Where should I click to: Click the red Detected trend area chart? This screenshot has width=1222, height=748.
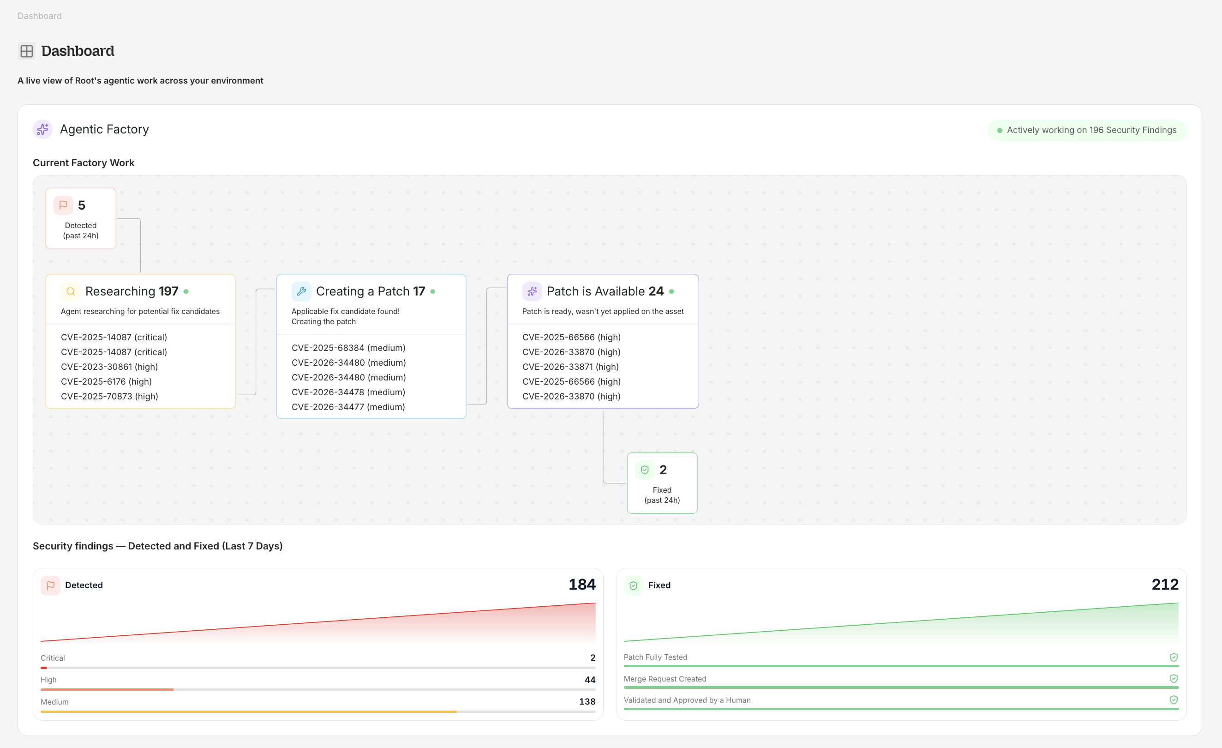click(x=318, y=623)
